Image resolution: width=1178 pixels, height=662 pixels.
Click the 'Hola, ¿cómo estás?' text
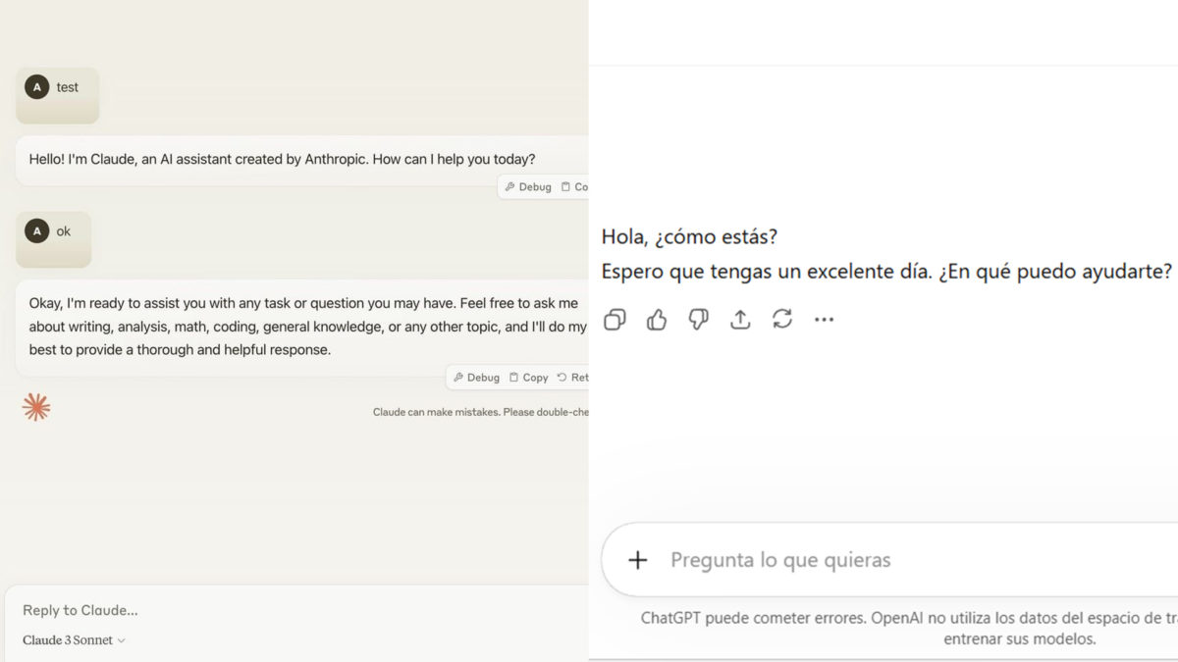click(x=689, y=237)
